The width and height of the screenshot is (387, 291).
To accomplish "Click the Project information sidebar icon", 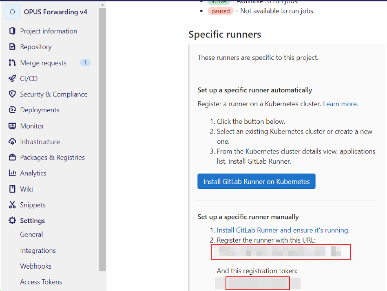I will tap(12, 31).
